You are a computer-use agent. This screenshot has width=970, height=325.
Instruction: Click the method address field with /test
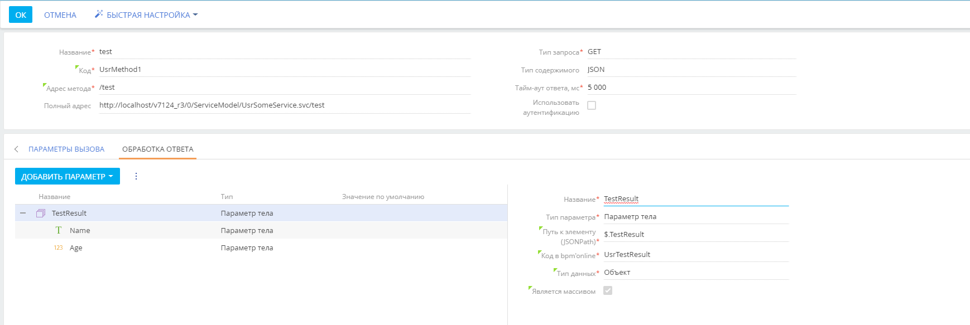click(285, 88)
